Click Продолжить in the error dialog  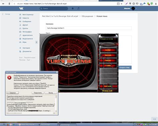[38, 93]
